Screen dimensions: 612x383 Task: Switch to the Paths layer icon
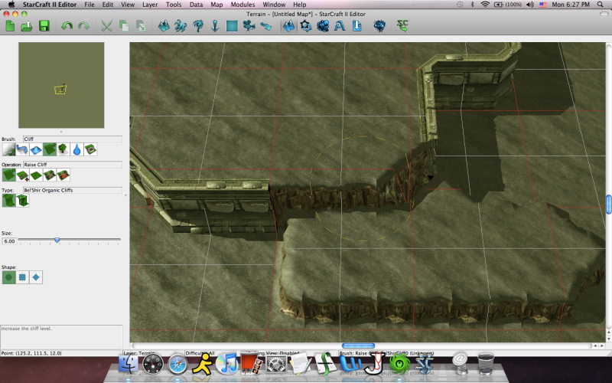tap(265, 26)
